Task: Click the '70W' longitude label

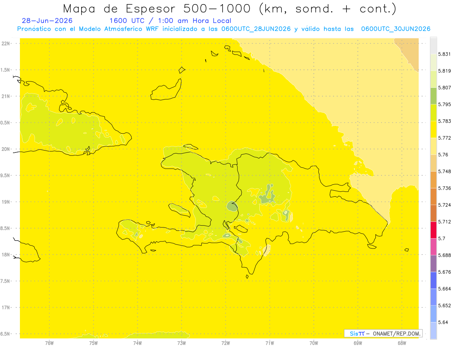Action: click(314, 343)
